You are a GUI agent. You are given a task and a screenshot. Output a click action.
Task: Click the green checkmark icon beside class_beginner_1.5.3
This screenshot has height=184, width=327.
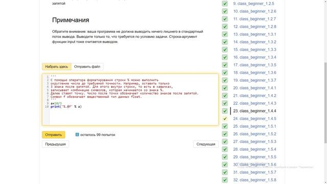click(225, 142)
